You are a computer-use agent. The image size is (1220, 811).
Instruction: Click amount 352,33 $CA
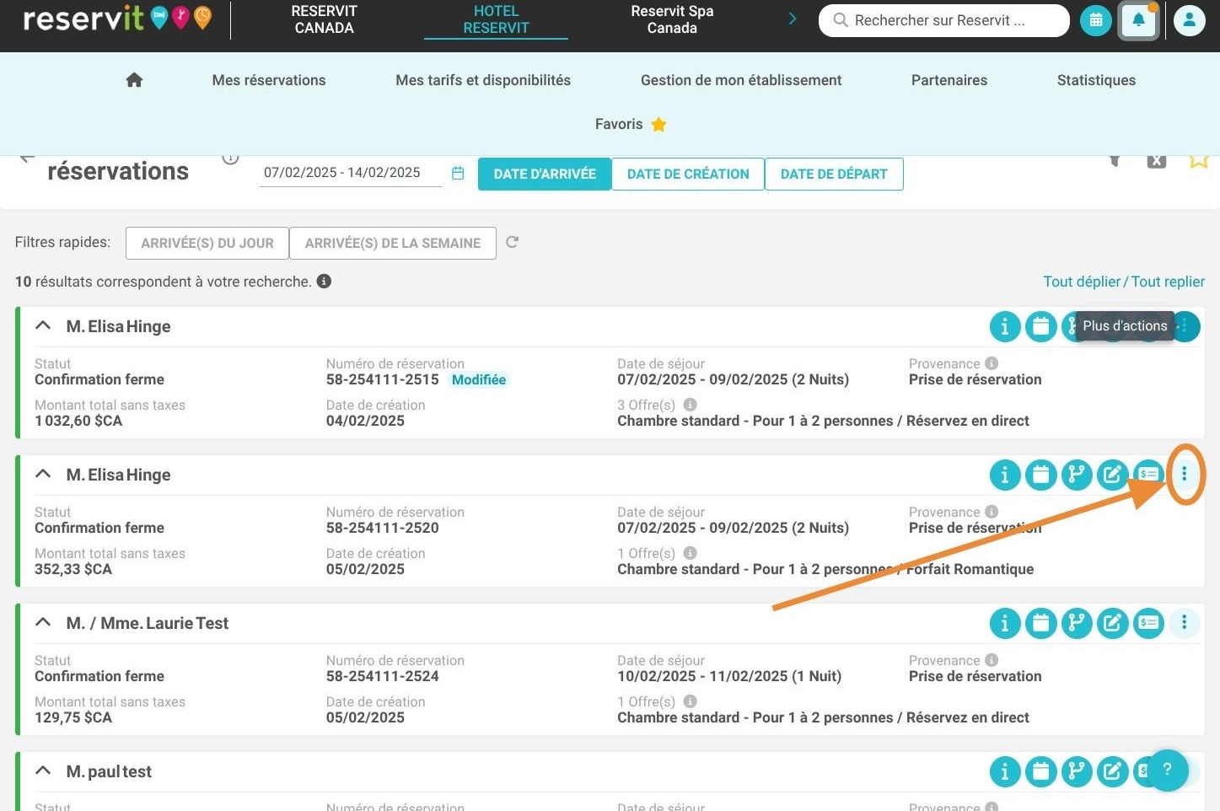coord(73,569)
